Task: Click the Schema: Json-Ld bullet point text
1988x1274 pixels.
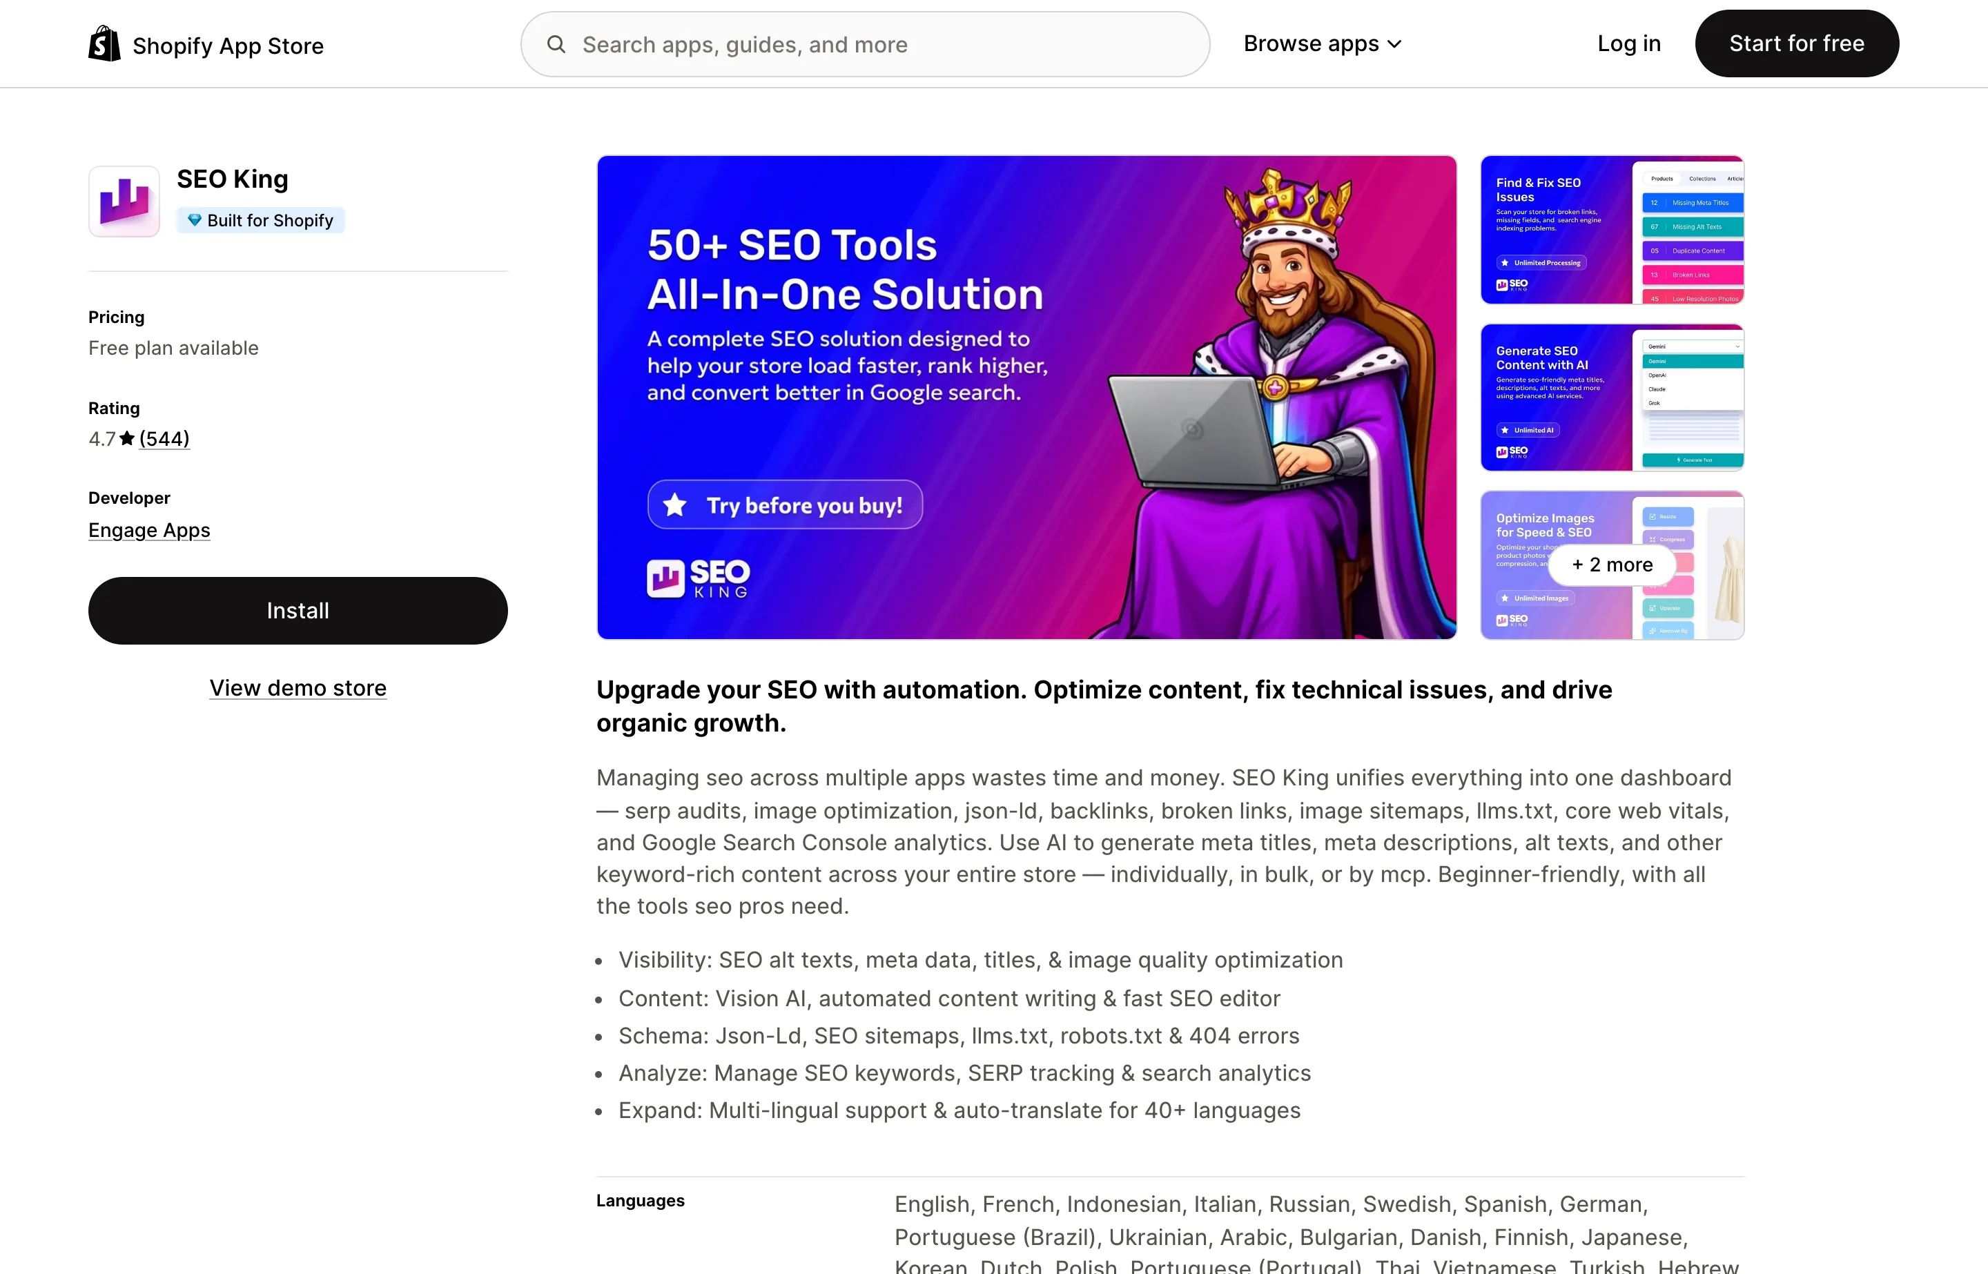Action: [959, 1036]
